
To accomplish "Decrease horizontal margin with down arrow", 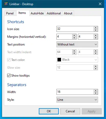I will (74, 38).
